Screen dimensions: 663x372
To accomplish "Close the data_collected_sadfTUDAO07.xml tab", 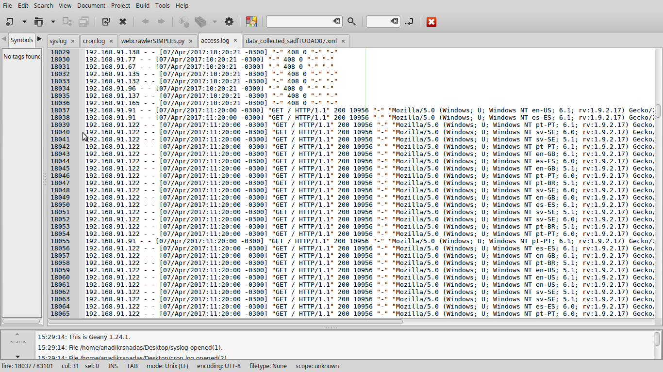I will tap(343, 41).
